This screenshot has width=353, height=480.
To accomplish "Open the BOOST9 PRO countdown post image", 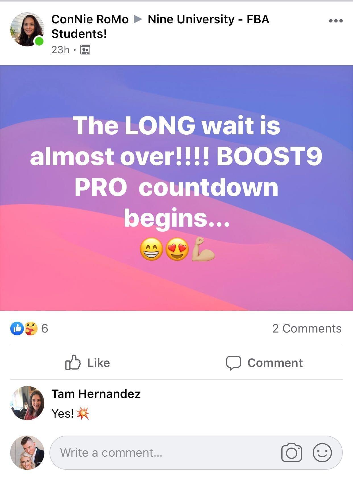I will coord(176,188).
